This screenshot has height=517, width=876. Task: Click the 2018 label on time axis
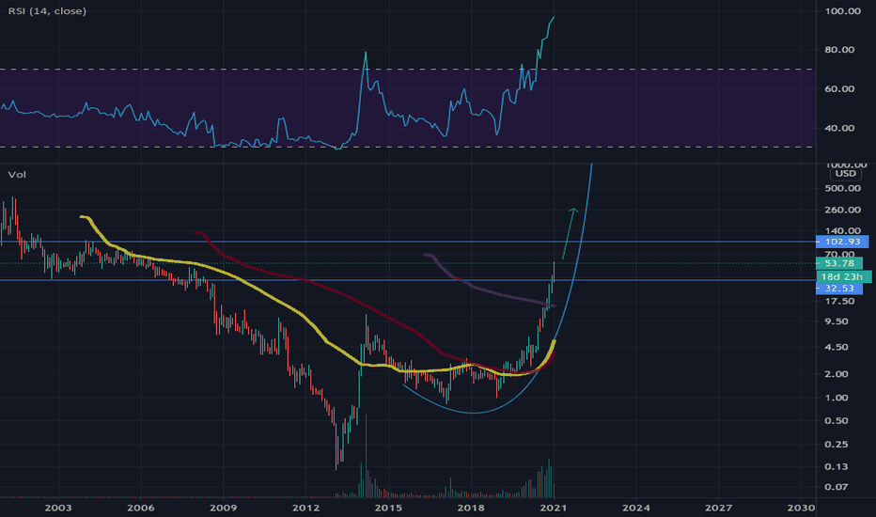[471, 508]
